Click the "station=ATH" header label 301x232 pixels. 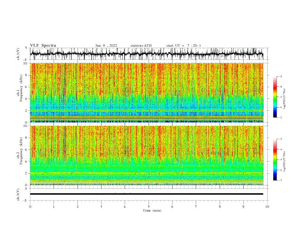coord(141,45)
